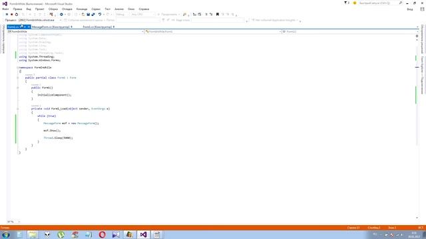Click the yellow feedback smiley icon
The image size is (426, 239).
point(355,3)
